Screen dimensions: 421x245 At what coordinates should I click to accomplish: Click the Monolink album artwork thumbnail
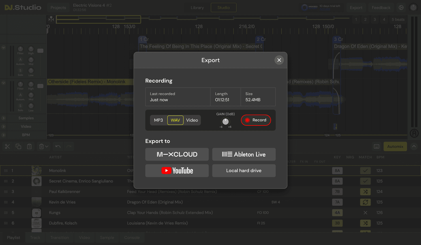point(37,171)
